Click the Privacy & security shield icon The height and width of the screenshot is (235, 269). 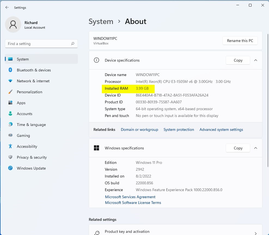point(10,157)
